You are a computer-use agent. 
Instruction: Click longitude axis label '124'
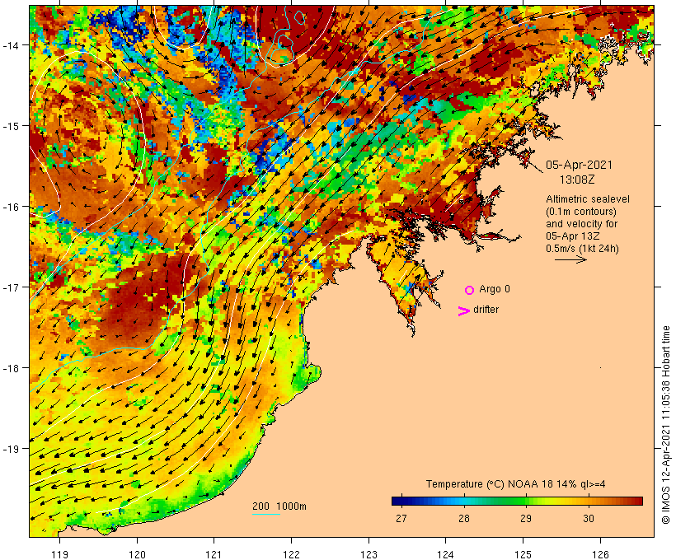(445, 554)
